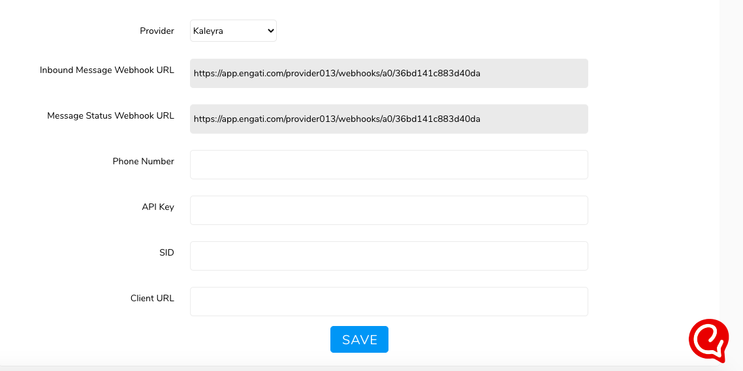Open the Provider dropdown showing Kaleyra

point(233,31)
